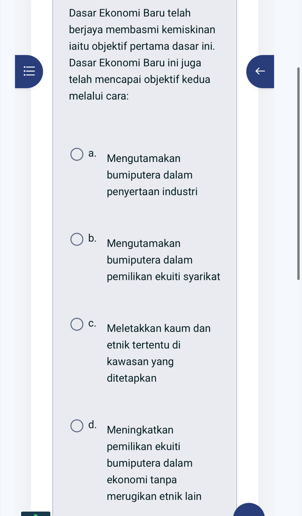Click answer text "penyertaan industri"

152,192
